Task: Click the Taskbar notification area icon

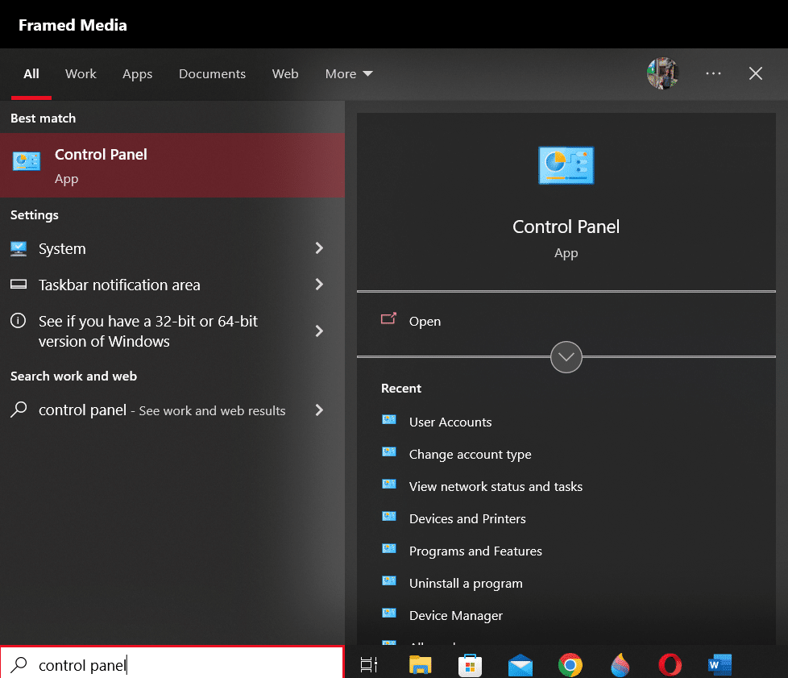Action: coord(19,285)
